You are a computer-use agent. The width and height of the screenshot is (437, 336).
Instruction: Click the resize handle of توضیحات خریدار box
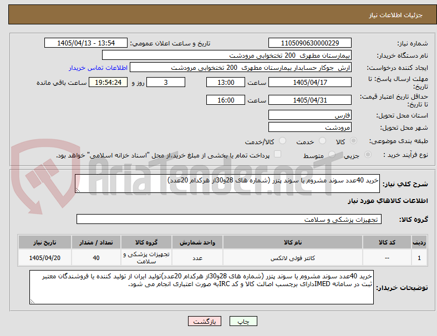(32, 301)
